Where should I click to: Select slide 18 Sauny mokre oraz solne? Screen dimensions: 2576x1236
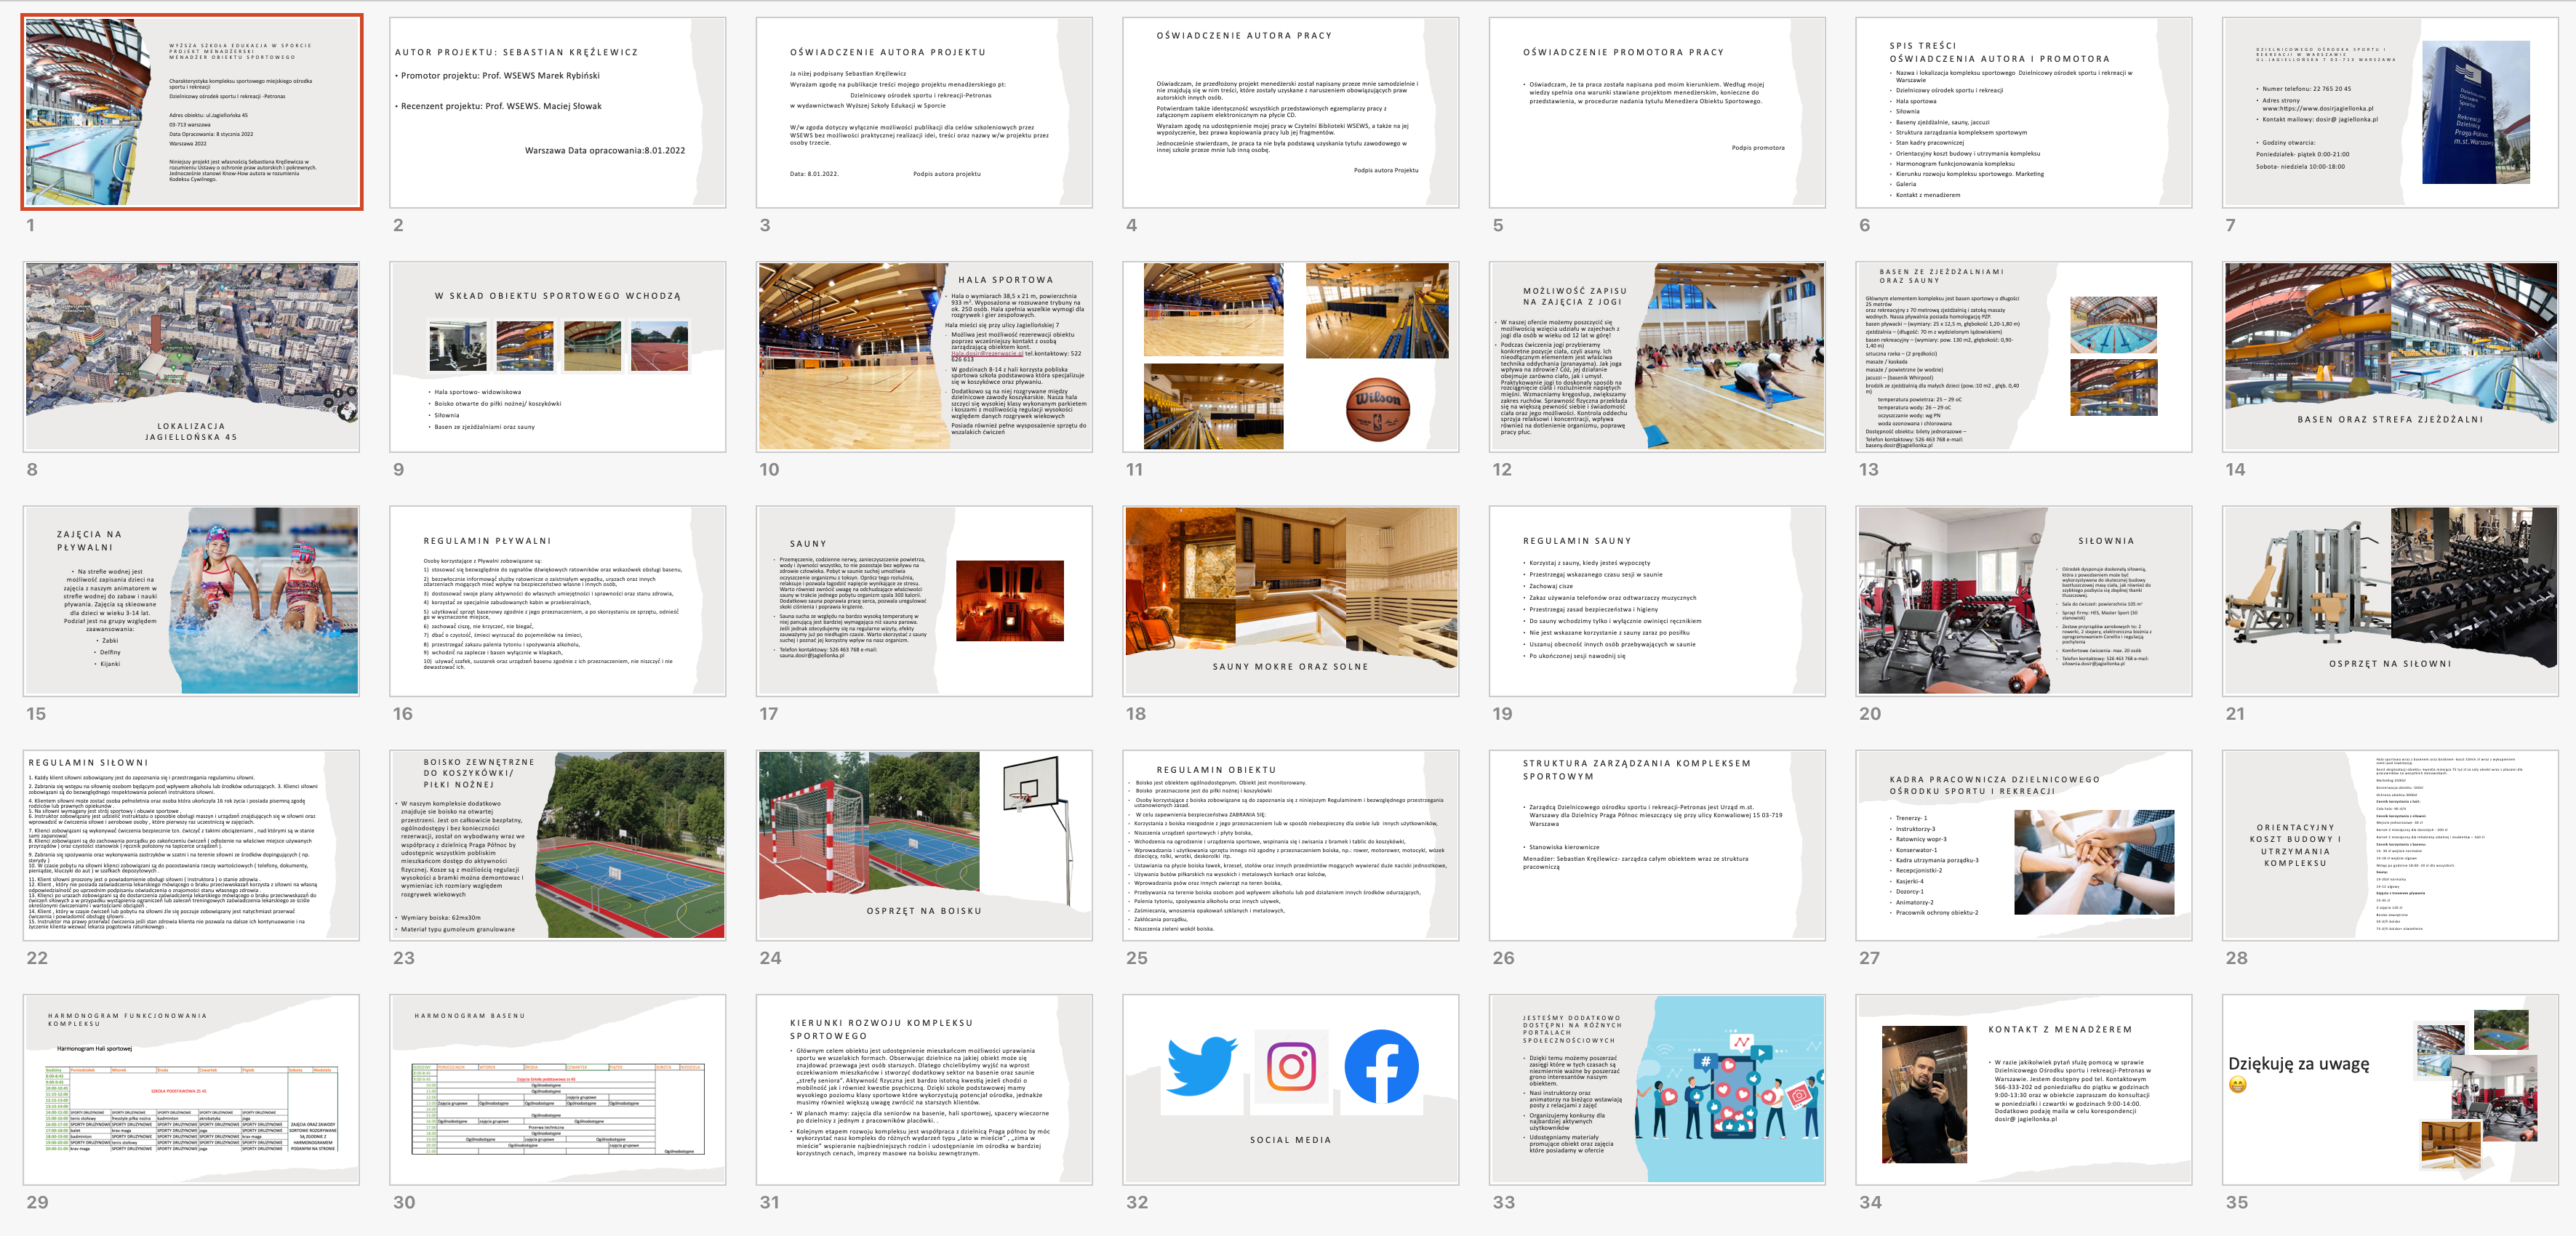tap(1290, 601)
